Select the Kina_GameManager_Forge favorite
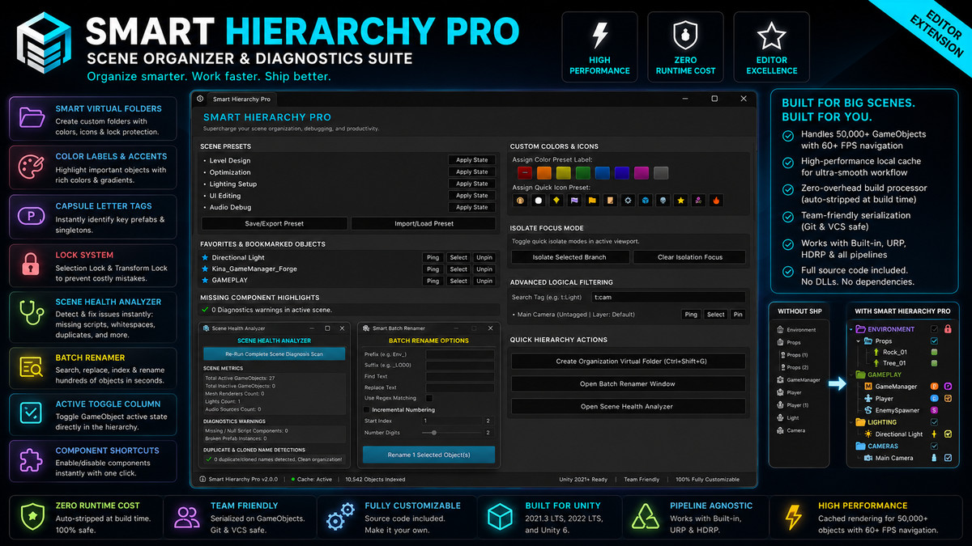Viewport: 972px width, 546px height. tap(458, 269)
